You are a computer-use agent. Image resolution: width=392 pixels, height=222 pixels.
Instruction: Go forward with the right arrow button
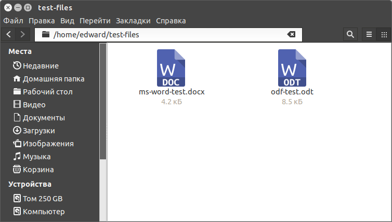(x=23, y=34)
